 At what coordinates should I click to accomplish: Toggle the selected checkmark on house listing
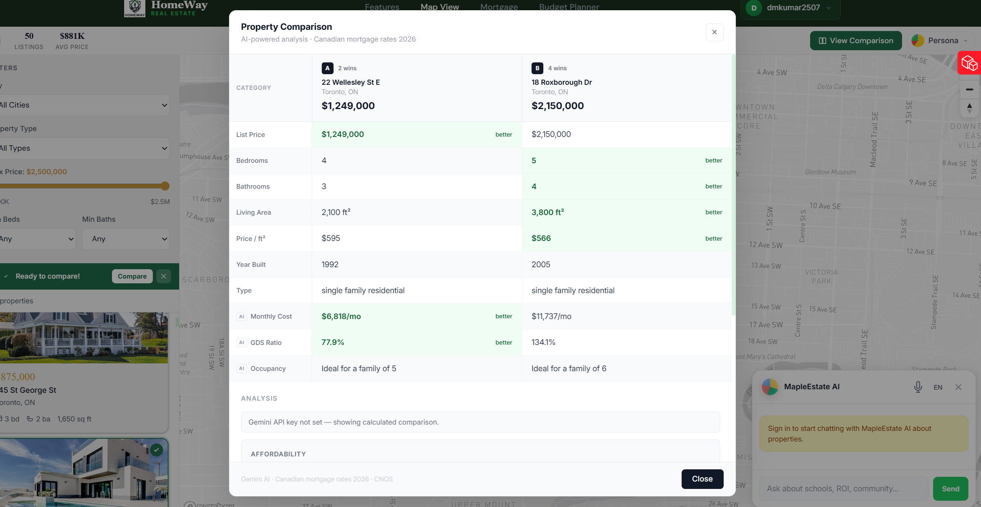[x=156, y=450]
